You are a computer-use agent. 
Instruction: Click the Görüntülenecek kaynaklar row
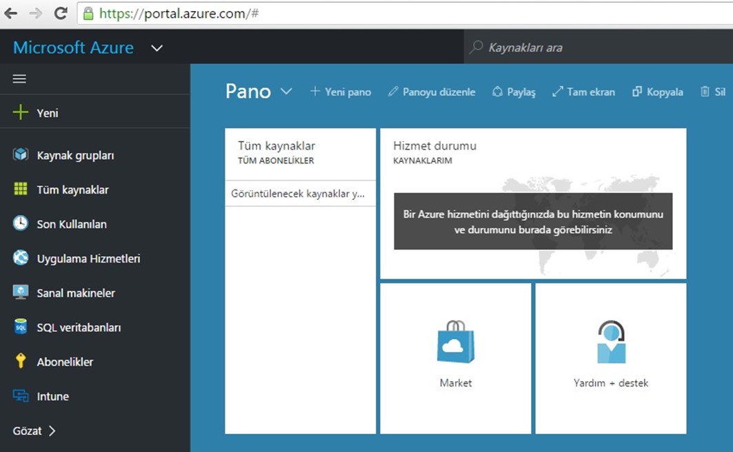coord(300,194)
